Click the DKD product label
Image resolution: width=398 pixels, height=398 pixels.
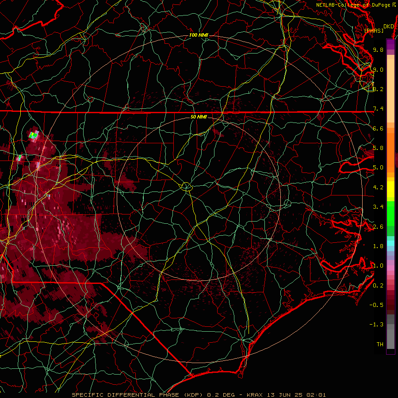click(389, 26)
